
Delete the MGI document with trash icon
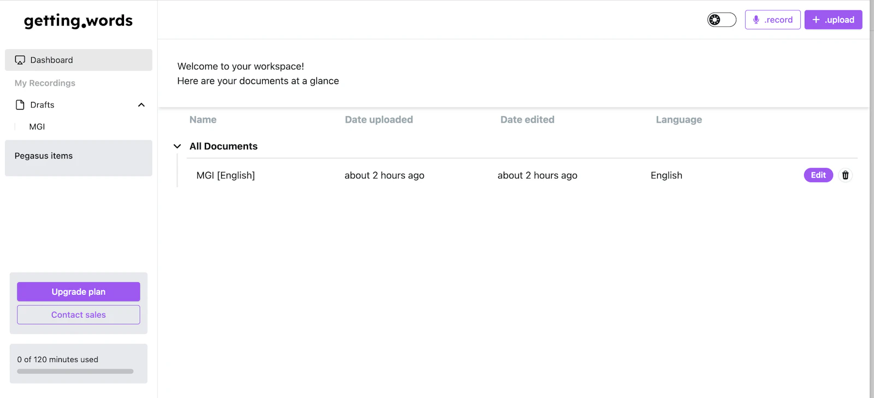pos(845,175)
